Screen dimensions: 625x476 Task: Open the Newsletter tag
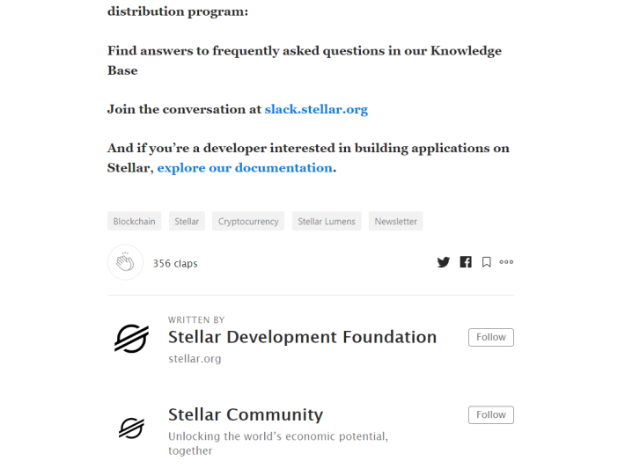[396, 221]
